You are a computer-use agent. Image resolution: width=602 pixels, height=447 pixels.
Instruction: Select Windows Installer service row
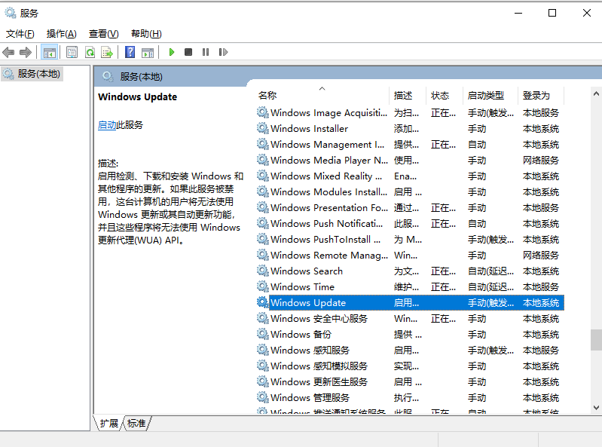pos(410,128)
